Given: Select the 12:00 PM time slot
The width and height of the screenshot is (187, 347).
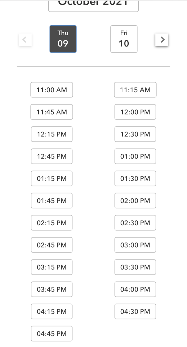Looking at the screenshot, I should coord(135,112).
